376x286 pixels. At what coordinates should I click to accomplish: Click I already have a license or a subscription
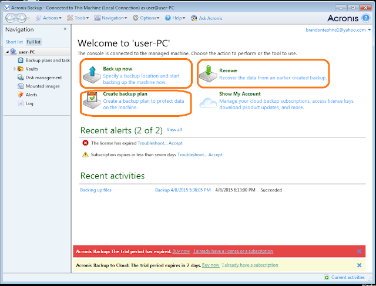233,251
